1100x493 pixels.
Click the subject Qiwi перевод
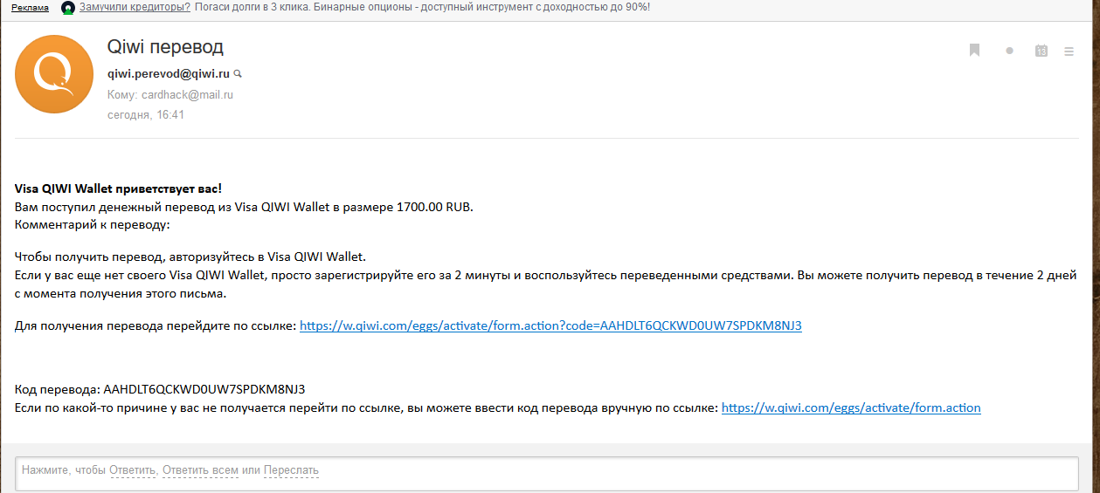165,46
